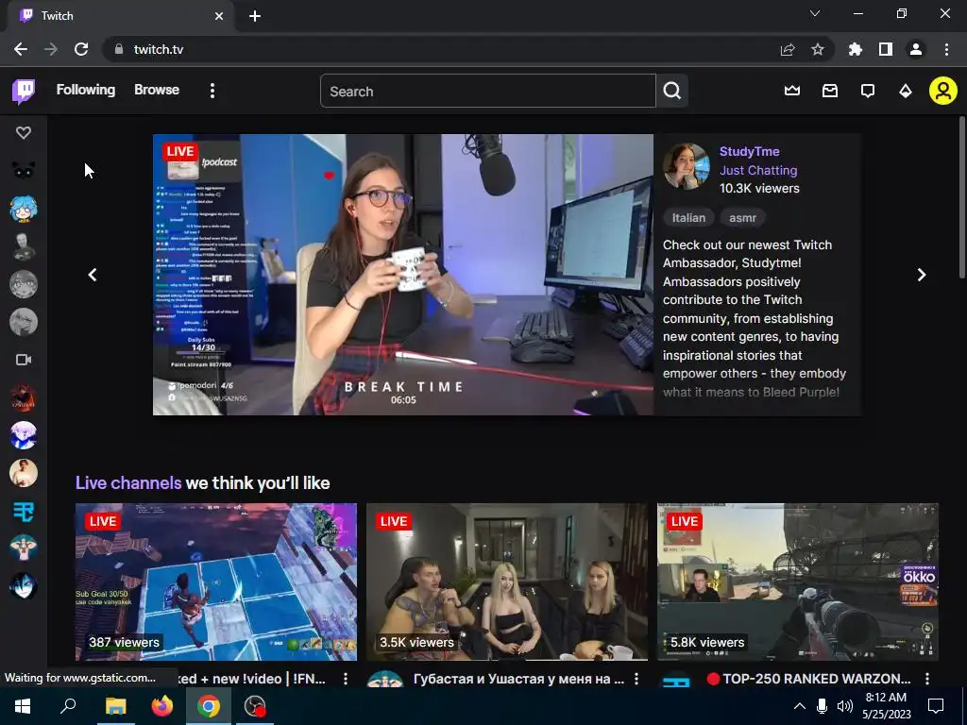Click the Twitch logo home icon

[24, 92]
